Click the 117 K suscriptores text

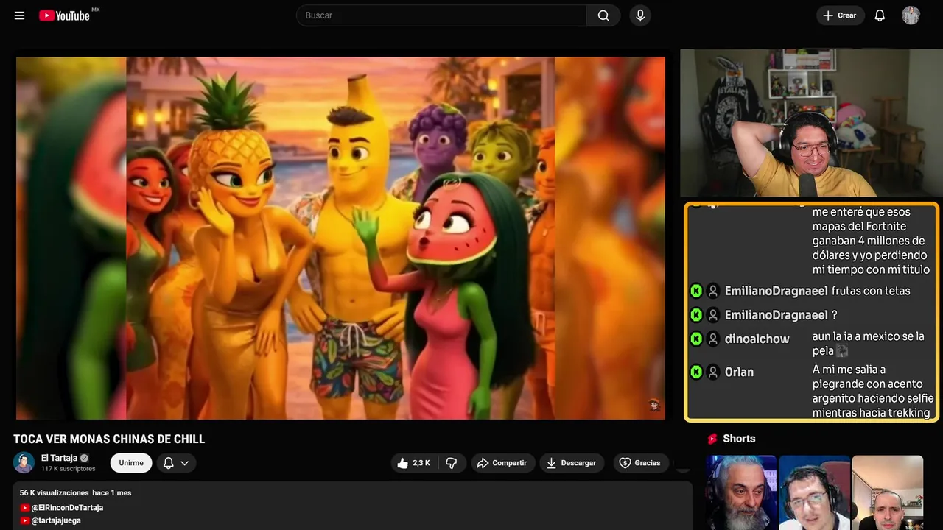[x=69, y=469]
